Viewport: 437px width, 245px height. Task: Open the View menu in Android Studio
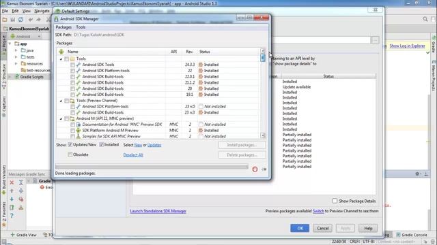click(27, 11)
